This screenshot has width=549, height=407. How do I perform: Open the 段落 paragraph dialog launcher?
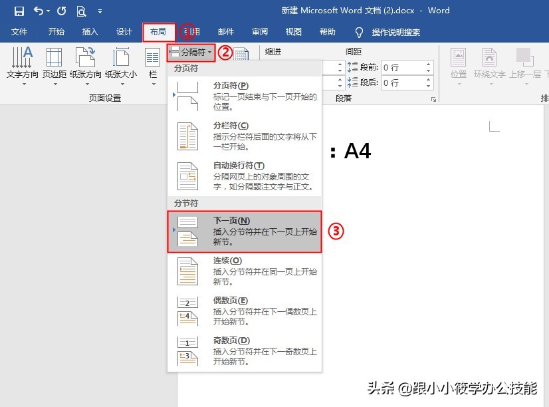pos(434,99)
